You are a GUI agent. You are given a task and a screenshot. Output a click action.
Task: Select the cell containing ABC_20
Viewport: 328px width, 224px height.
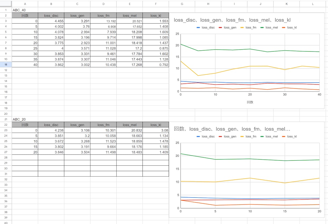click(25, 119)
